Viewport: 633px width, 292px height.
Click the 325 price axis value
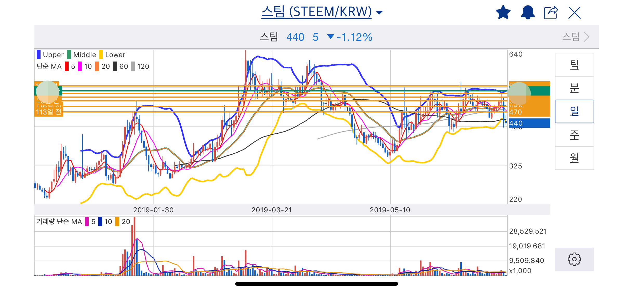click(516, 166)
